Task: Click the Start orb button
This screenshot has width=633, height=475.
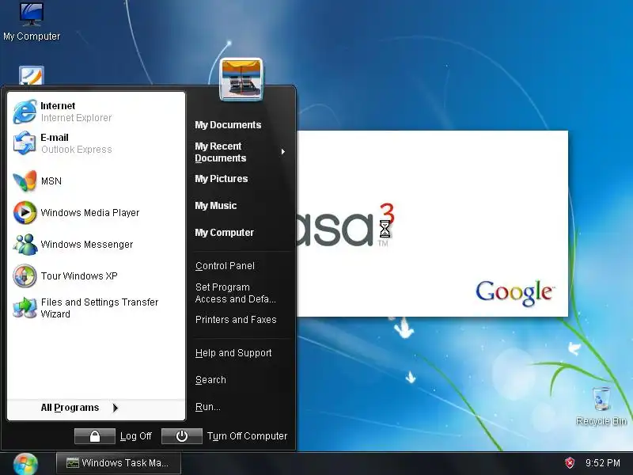Action: (25, 464)
